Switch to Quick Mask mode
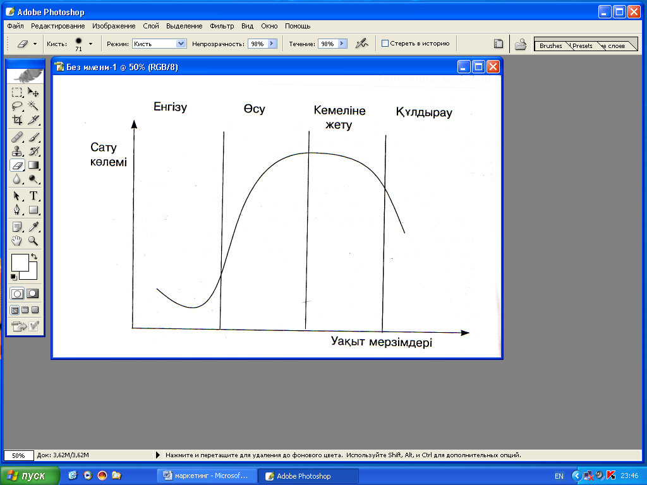 (33, 294)
